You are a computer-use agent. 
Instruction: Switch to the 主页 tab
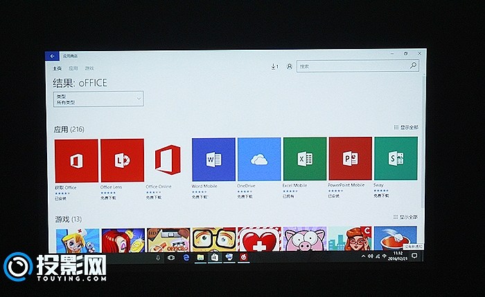[58, 68]
